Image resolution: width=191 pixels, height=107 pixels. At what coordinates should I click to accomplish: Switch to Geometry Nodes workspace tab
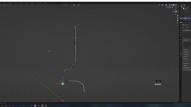point(39,3)
